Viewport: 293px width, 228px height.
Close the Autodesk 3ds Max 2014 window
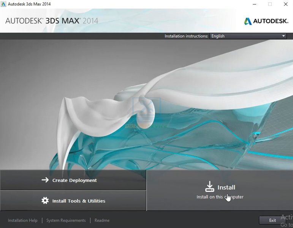285,4
